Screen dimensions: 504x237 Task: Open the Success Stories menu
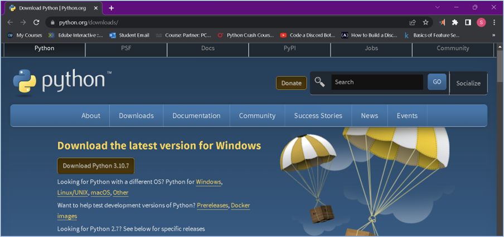[x=318, y=116]
